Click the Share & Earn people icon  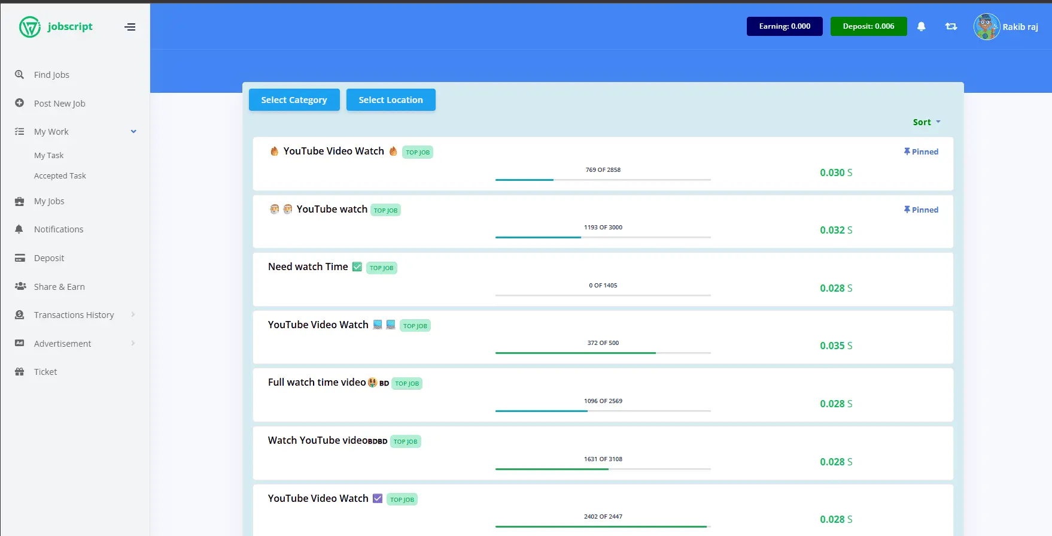tap(20, 286)
